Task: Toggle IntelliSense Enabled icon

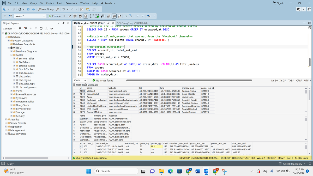Action: 85,16
